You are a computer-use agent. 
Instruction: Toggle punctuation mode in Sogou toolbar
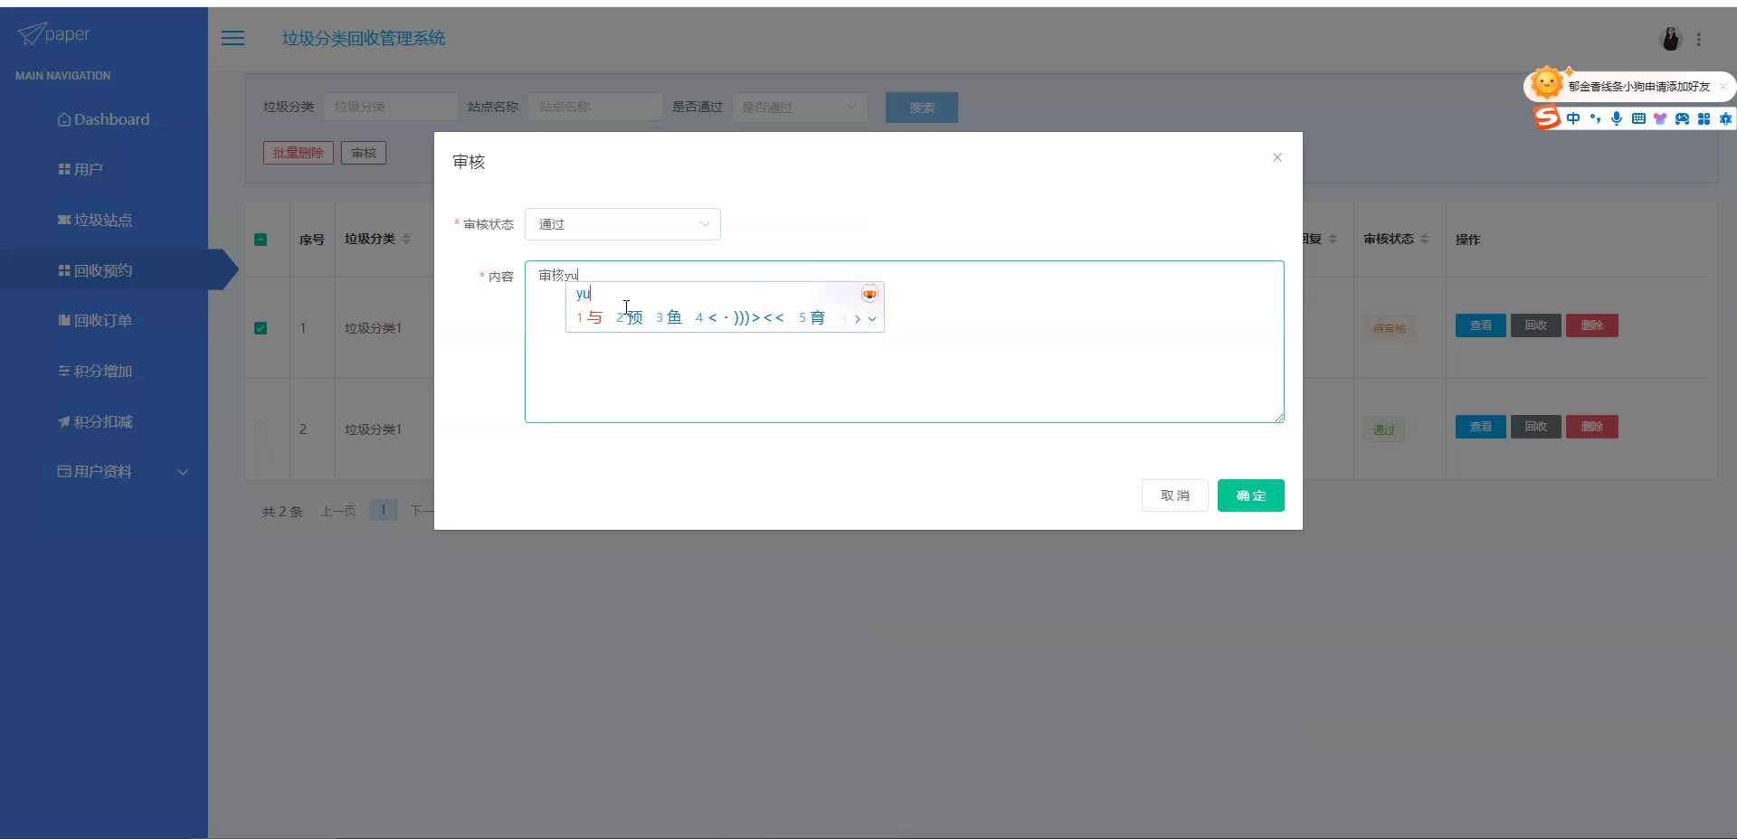(1595, 118)
